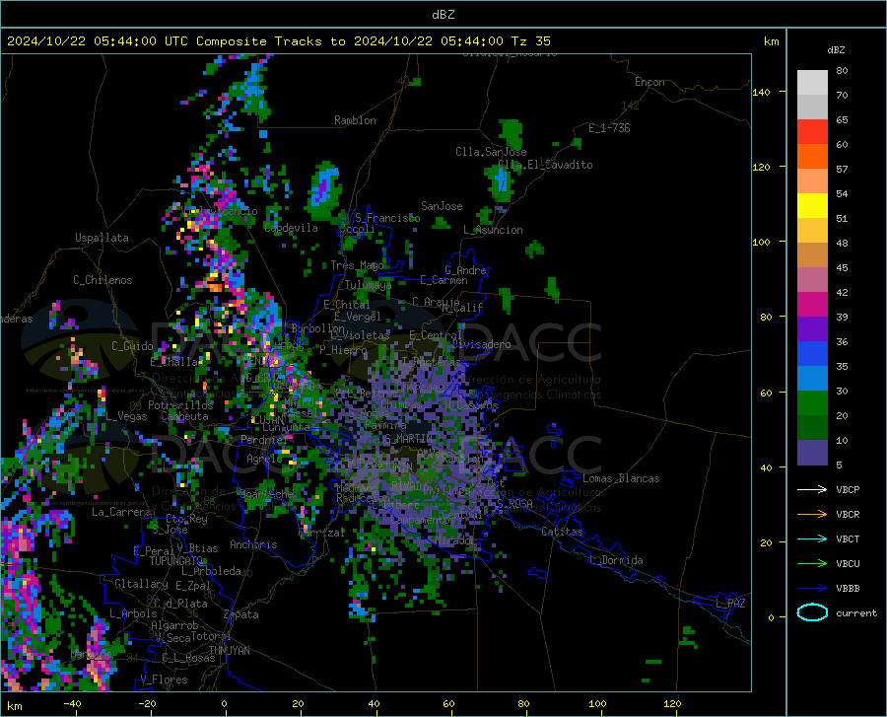Click the -40 tick on horizontal axis
Viewport: 887px width, 717px height.
click(72, 704)
